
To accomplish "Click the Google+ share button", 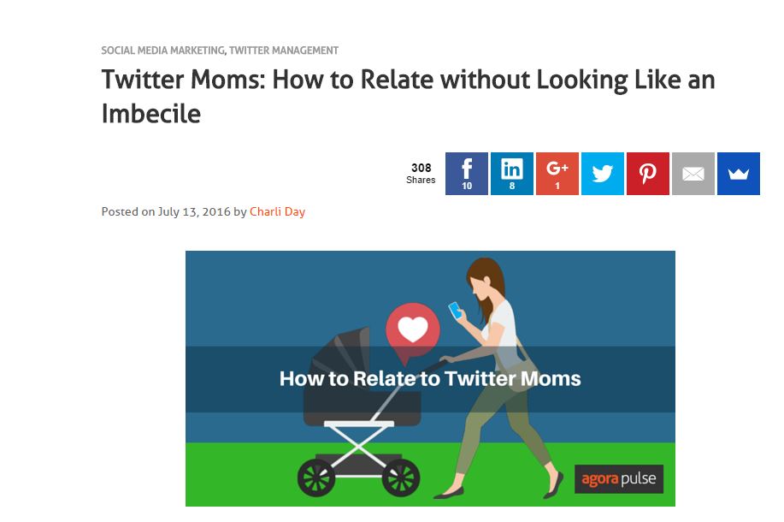I will [557, 174].
